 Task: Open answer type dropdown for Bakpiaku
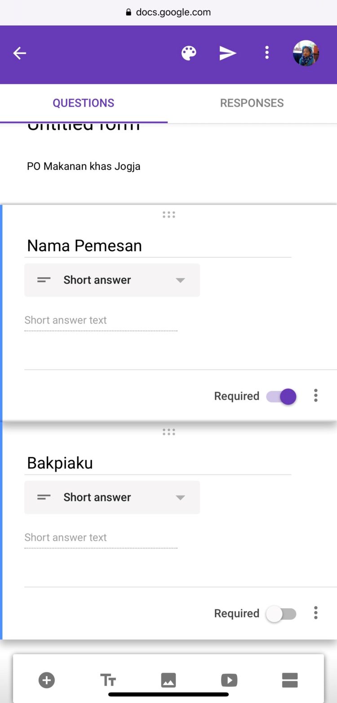pos(112,498)
